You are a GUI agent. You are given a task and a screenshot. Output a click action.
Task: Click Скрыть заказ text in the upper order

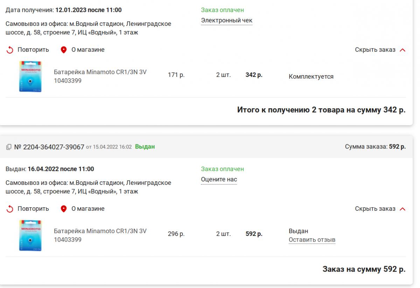pos(375,50)
